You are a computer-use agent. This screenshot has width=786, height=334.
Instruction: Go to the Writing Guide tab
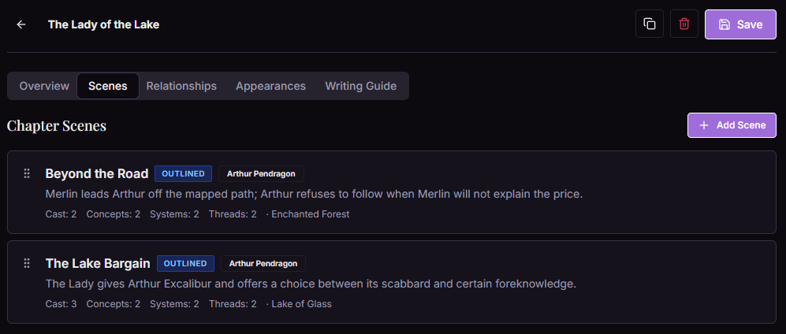pyautogui.click(x=361, y=86)
